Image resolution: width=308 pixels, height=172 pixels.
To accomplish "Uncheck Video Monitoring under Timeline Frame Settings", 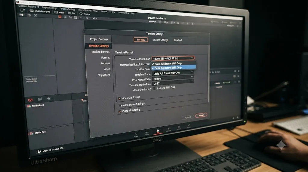I will coord(120,112).
